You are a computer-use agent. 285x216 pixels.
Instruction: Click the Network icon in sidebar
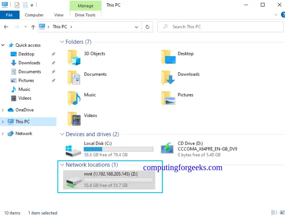pyautogui.click(x=11, y=133)
